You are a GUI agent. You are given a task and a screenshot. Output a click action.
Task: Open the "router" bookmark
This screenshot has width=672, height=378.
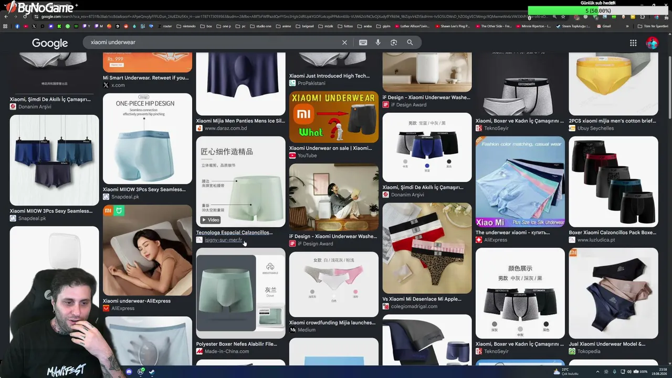click(165, 26)
